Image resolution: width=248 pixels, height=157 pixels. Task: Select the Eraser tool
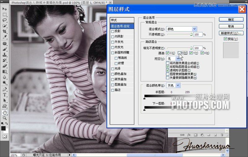click(5, 66)
